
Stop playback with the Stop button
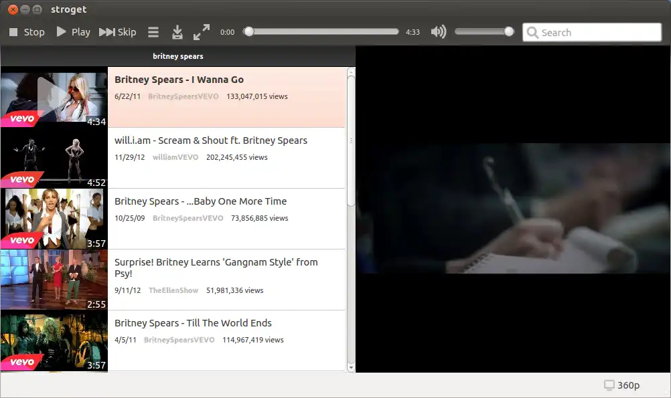(27, 32)
